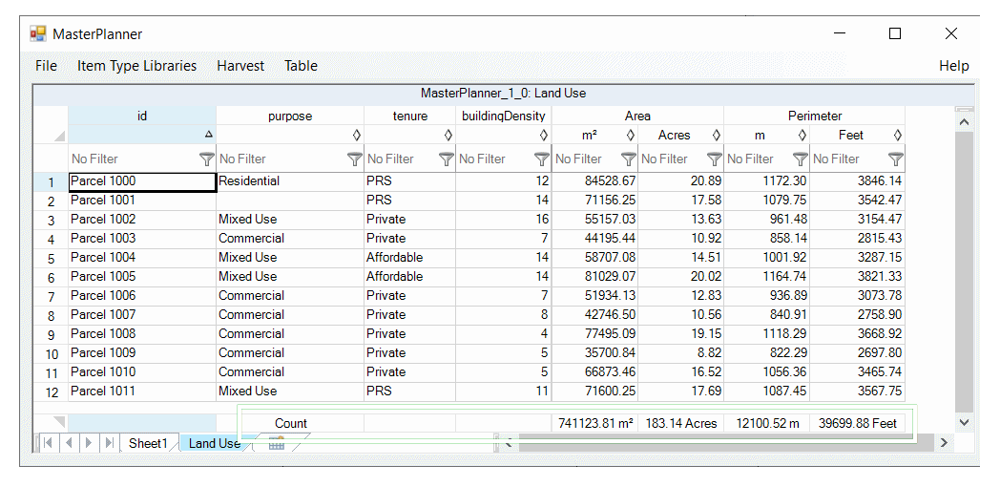
Task: Jump to first sheet navigation arrow
Action: [48, 442]
